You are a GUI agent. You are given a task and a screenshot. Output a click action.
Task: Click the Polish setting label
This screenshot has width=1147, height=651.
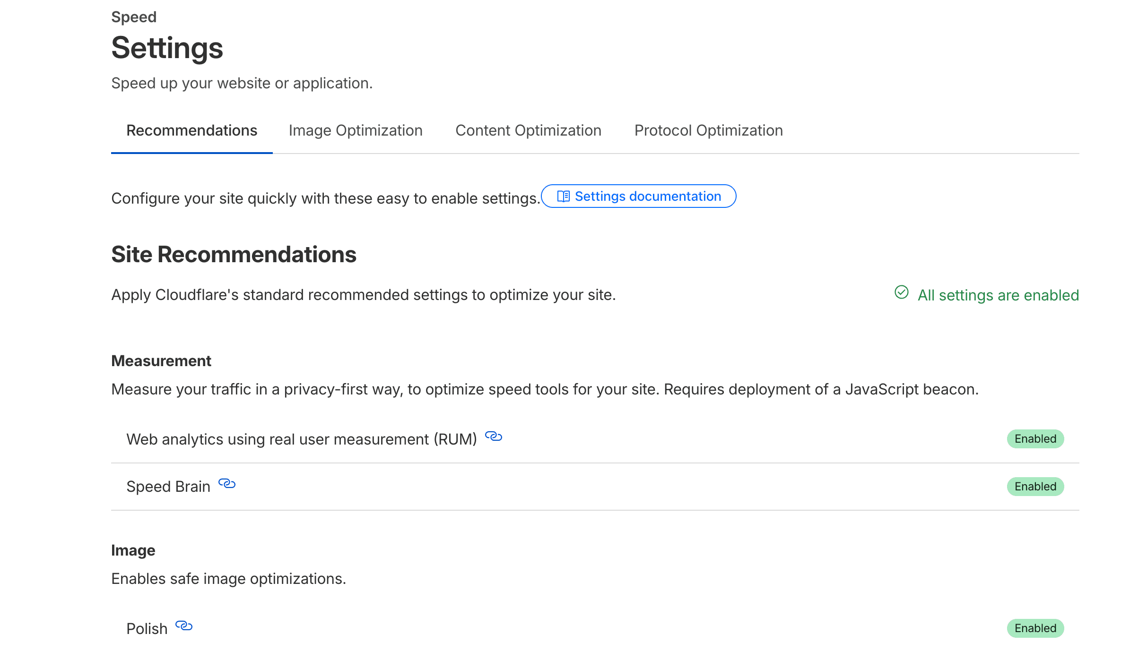click(147, 629)
